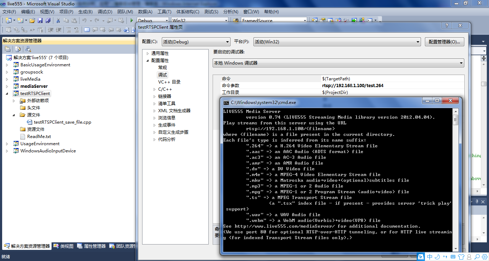Click the green Start Debugging arrow

(132, 20)
